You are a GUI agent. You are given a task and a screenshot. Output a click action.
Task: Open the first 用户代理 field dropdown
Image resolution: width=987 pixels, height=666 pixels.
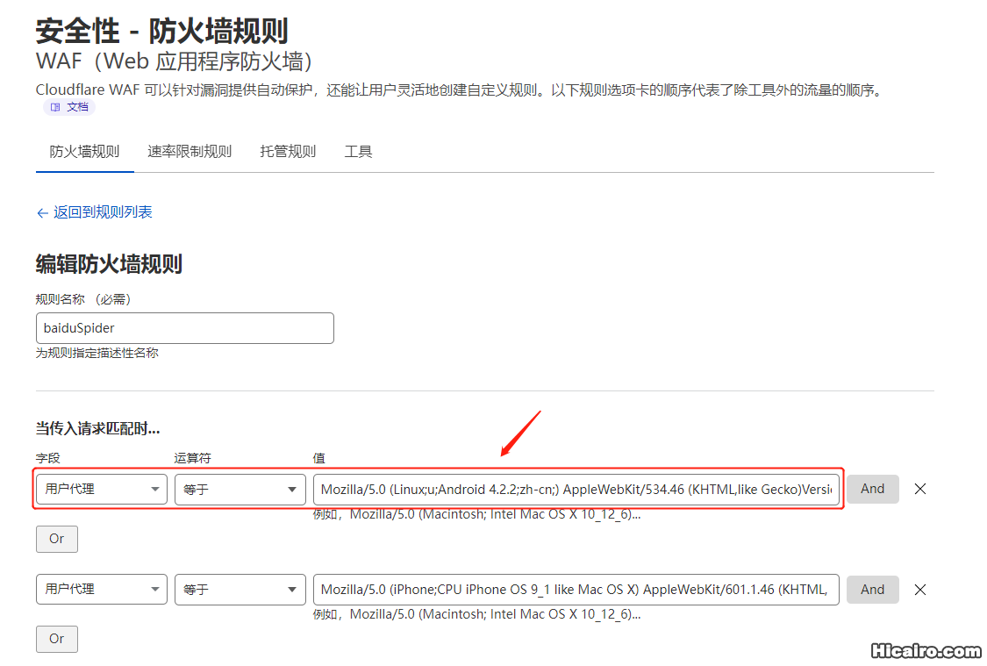click(x=102, y=489)
